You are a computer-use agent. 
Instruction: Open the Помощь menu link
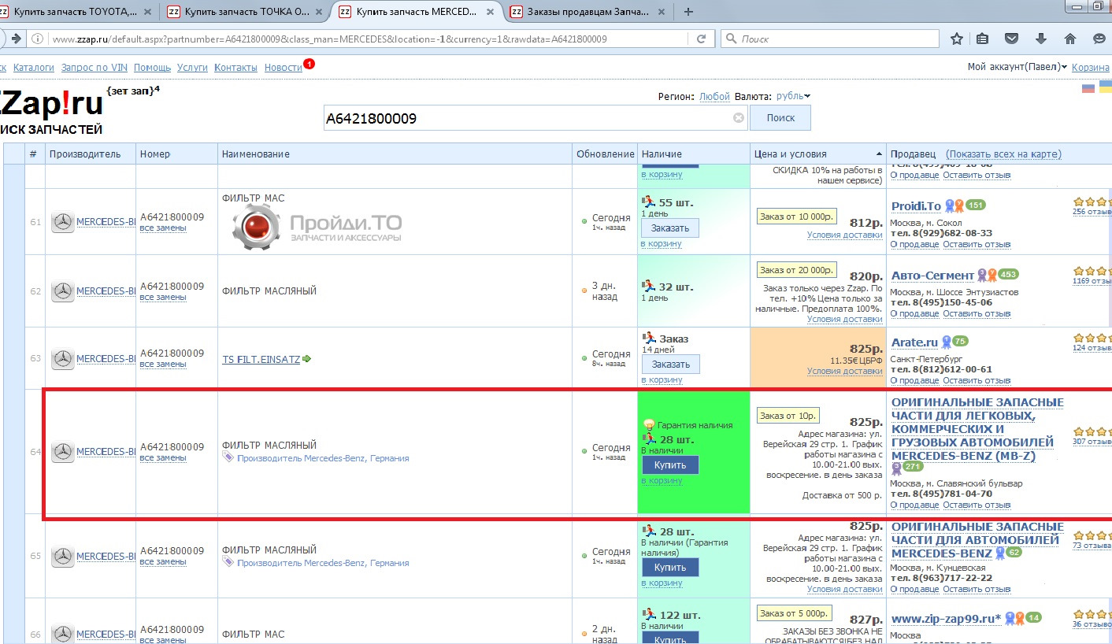(x=152, y=68)
